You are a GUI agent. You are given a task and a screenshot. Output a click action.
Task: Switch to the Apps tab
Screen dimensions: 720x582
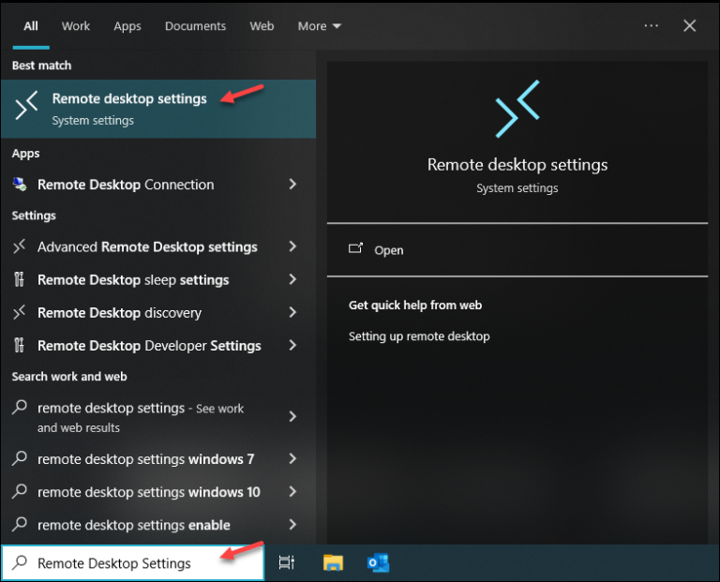click(127, 26)
